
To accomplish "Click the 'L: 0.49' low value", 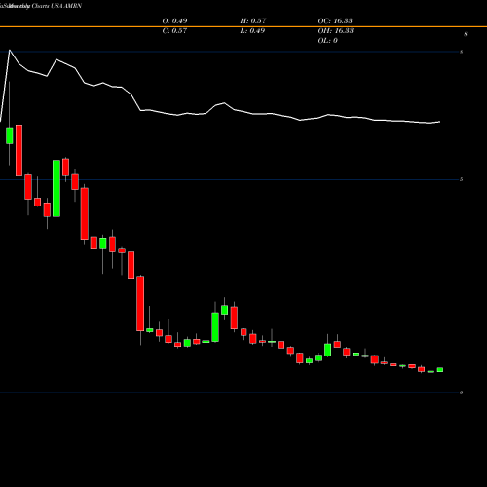I will (252, 31).
